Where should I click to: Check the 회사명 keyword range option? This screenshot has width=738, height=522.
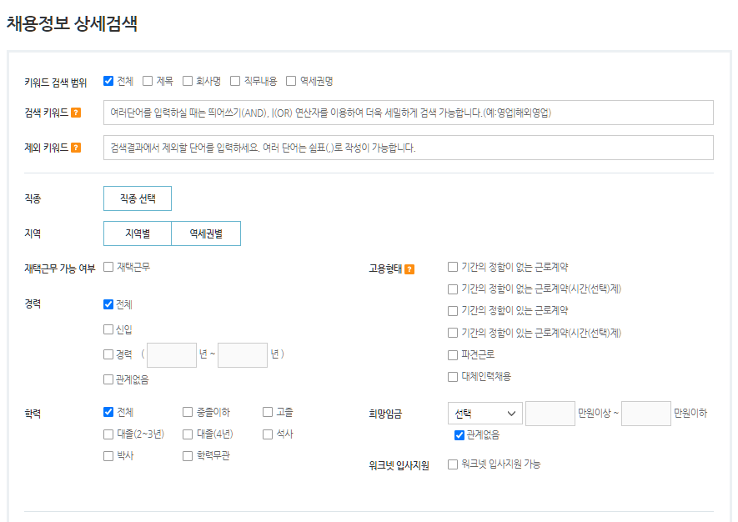click(x=188, y=81)
